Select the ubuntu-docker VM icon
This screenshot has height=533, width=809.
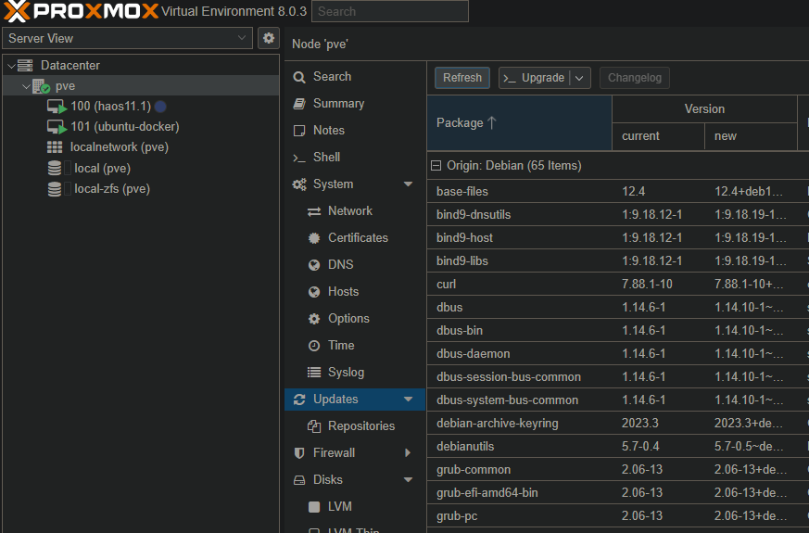coord(57,127)
